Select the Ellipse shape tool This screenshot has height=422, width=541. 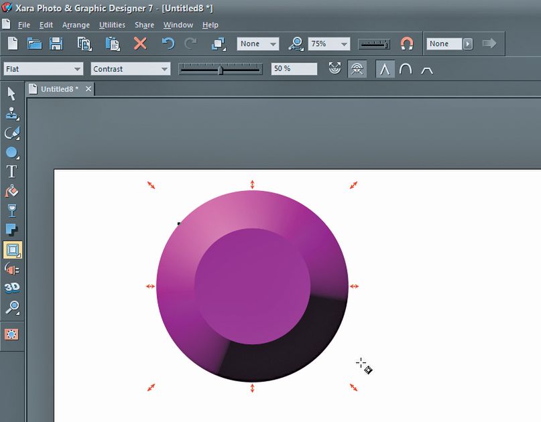pyautogui.click(x=12, y=153)
